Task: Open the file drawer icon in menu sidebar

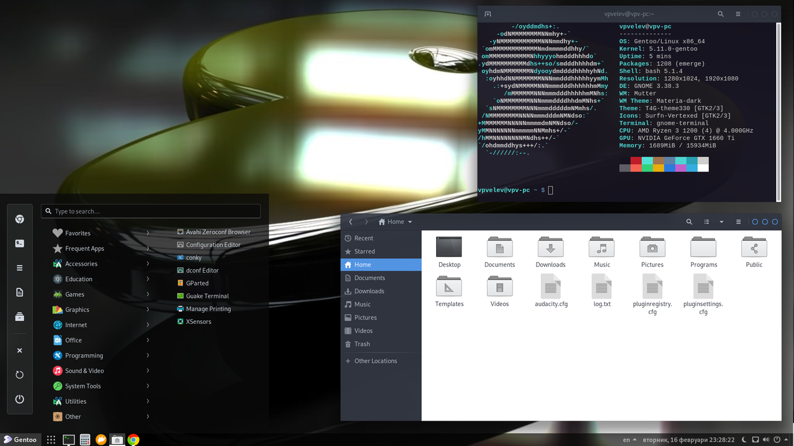Action: (19, 317)
